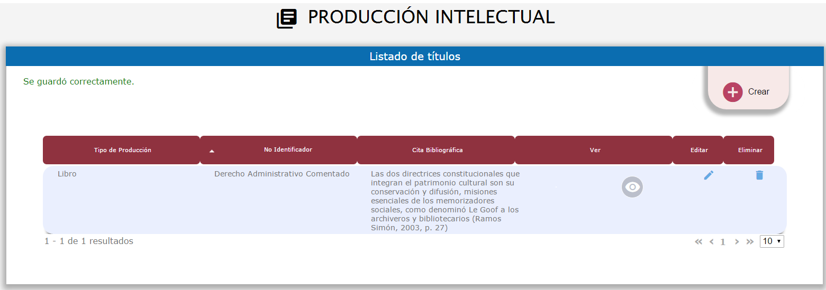
Task: Click the Eliminar column header
Action: point(750,150)
